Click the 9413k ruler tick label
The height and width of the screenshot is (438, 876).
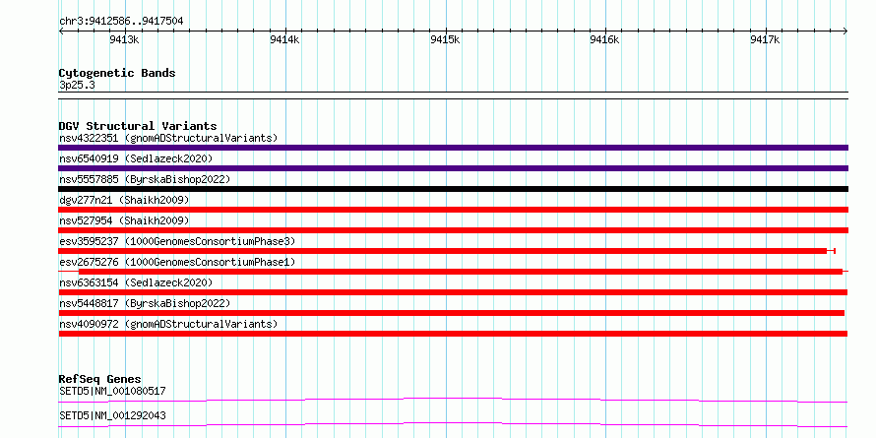pos(125,39)
